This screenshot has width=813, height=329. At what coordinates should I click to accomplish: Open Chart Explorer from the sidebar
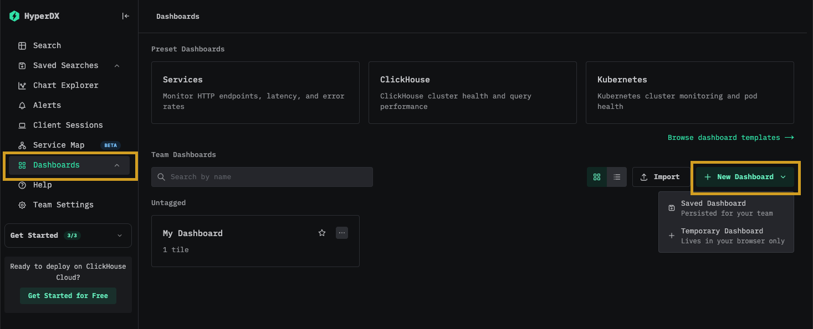pos(65,85)
